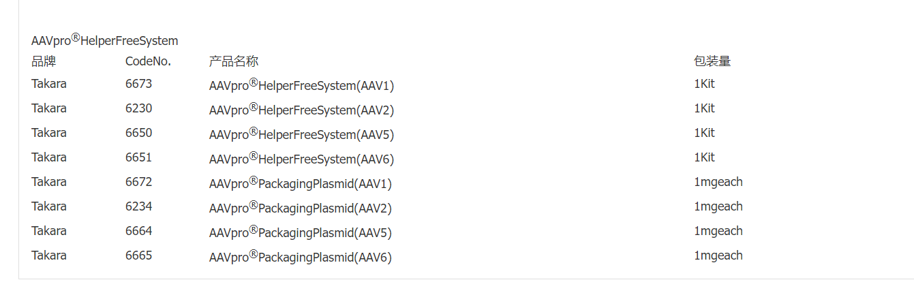
Task: Click code number 6651
Action: click(x=138, y=157)
